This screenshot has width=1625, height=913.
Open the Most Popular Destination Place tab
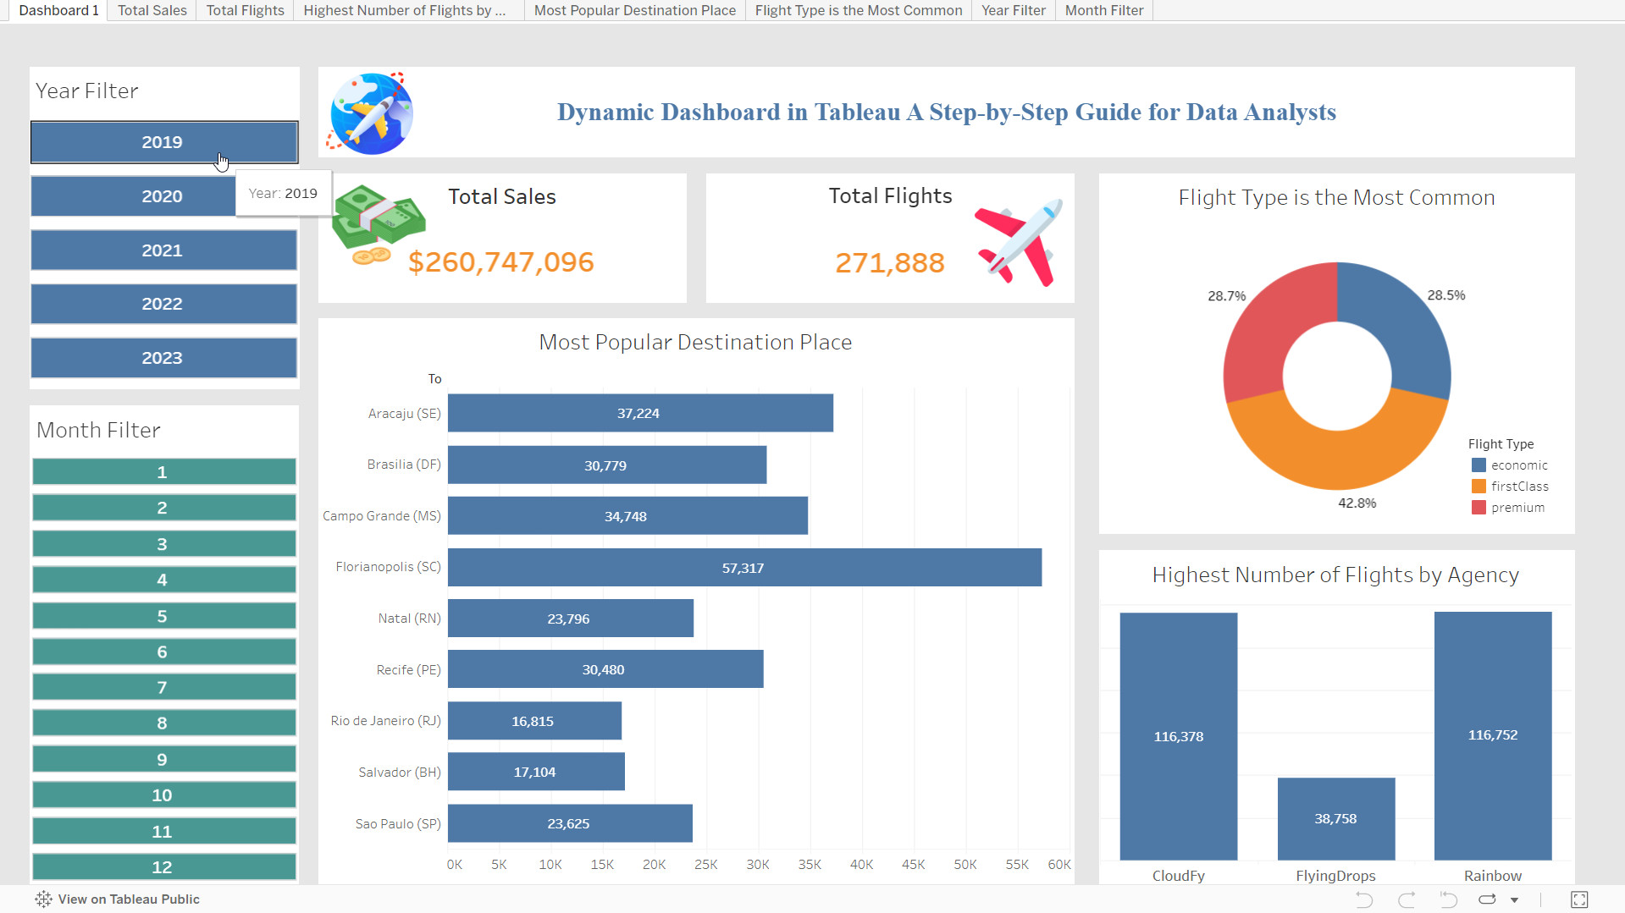click(634, 10)
